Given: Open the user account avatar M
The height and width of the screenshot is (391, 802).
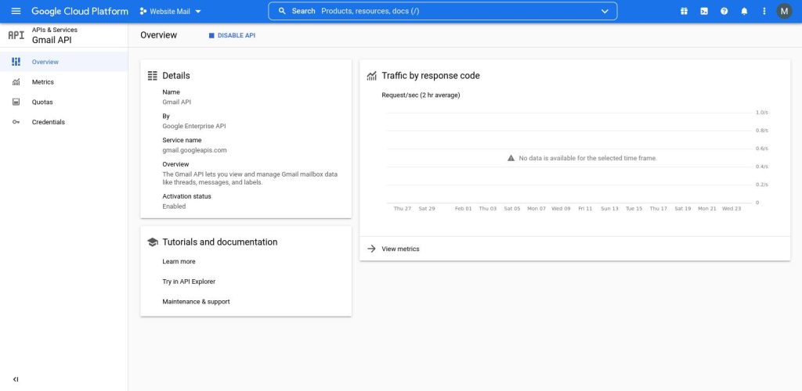Looking at the screenshot, I should click(x=784, y=11).
